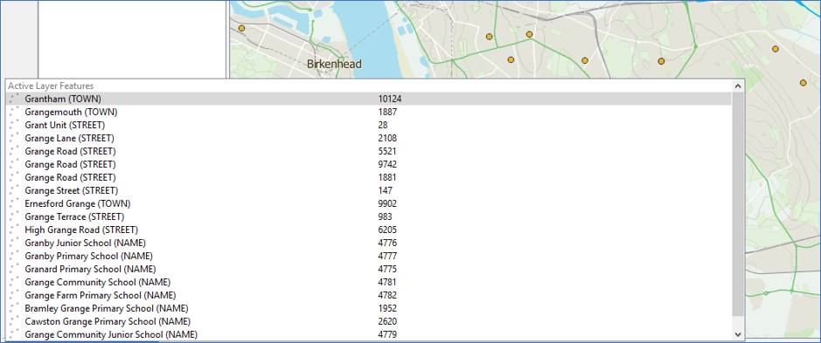821x343 pixels.
Task: Select Grant Unit (STREET) row
Action: click(x=369, y=125)
